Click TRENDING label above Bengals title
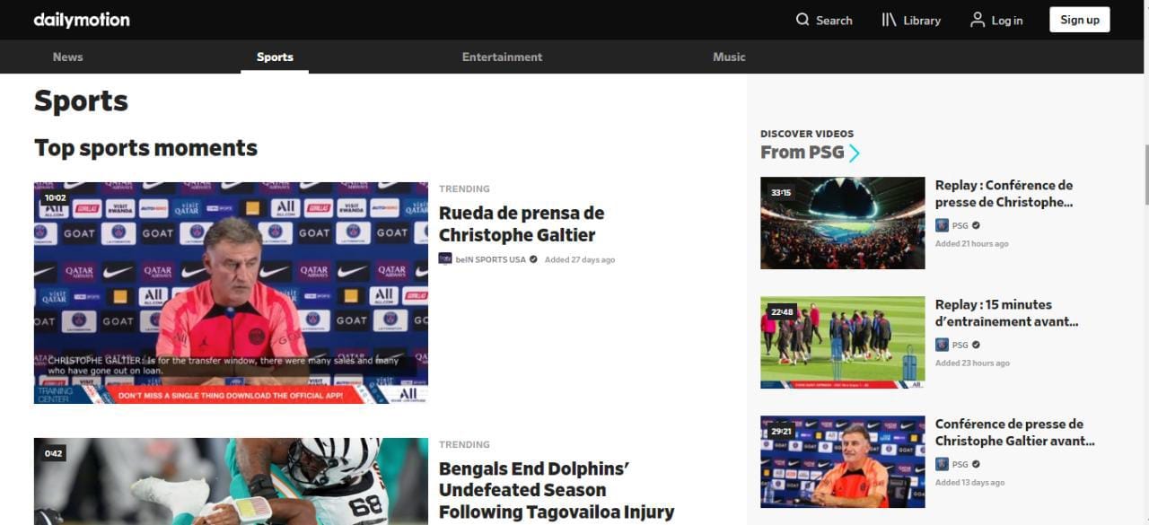The width and height of the screenshot is (1149, 525). coord(464,444)
